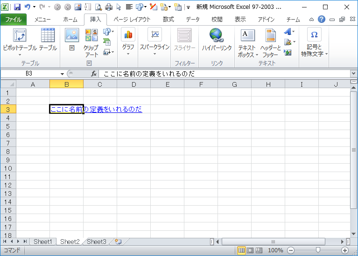Screen dimensions: 358x256
Task: Switch to Page Layout view in status bar
Action: coord(250,250)
